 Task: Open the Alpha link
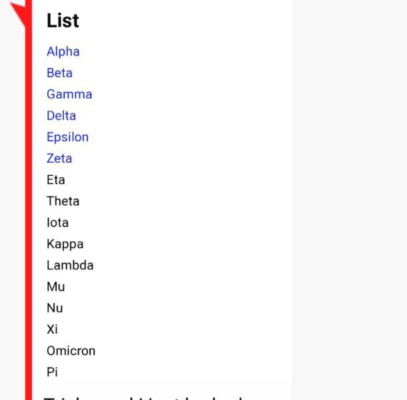click(63, 51)
